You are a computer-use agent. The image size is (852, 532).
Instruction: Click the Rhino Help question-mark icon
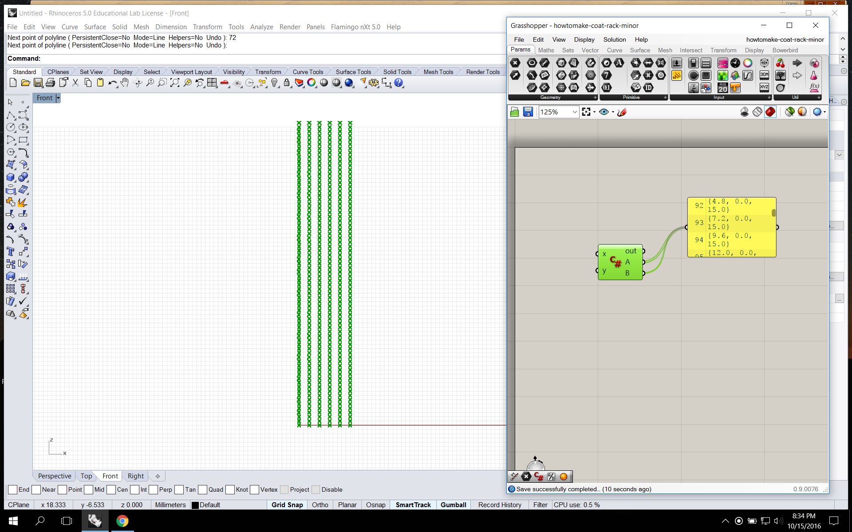pyautogui.click(x=398, y=83)
